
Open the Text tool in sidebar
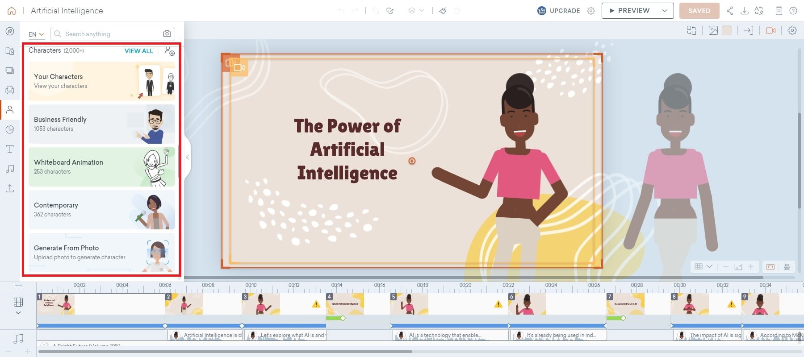10,149
